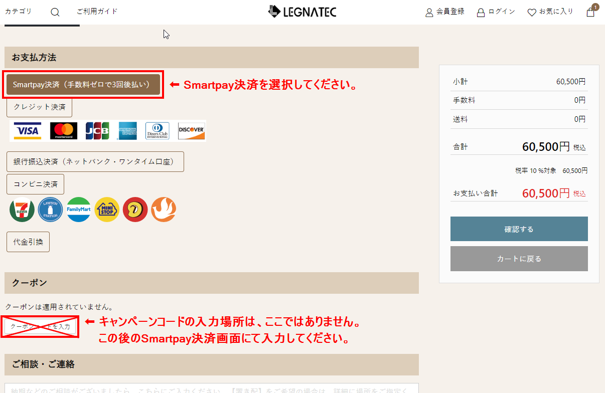Click the Mastercard logo
605x393 pixels.
(64, 131)
